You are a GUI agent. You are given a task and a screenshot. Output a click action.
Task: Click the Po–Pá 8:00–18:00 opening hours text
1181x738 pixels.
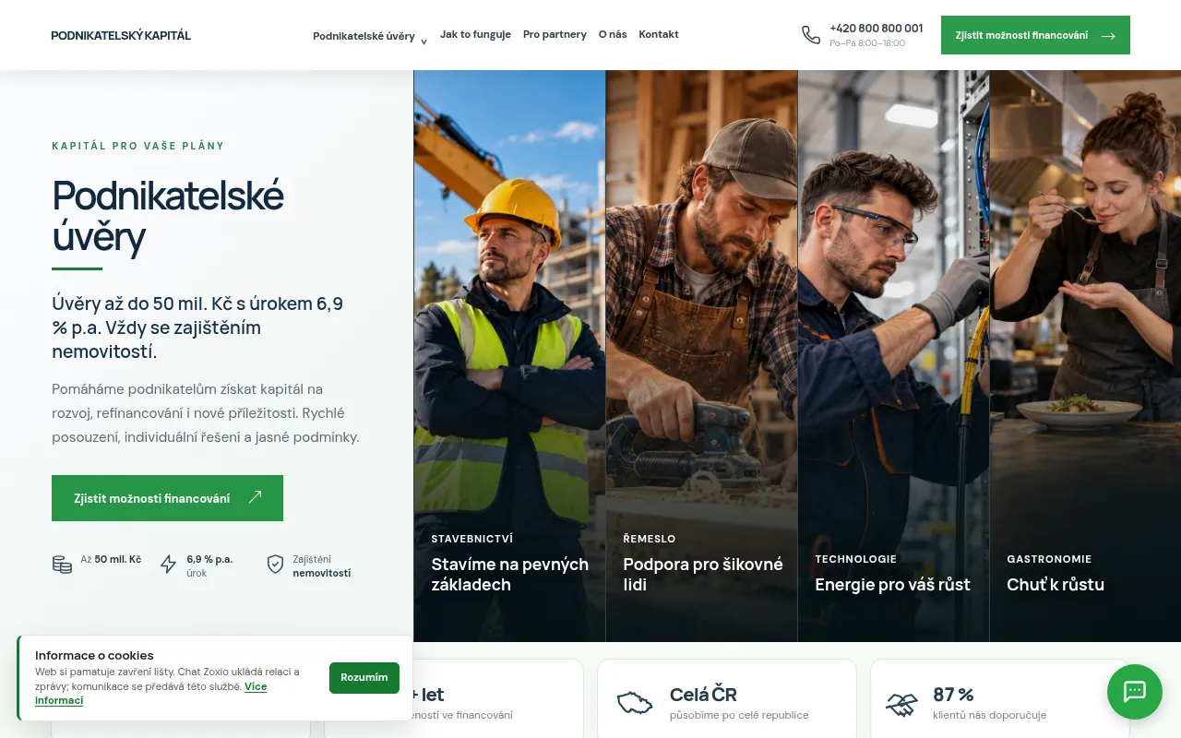coord(867,43)
